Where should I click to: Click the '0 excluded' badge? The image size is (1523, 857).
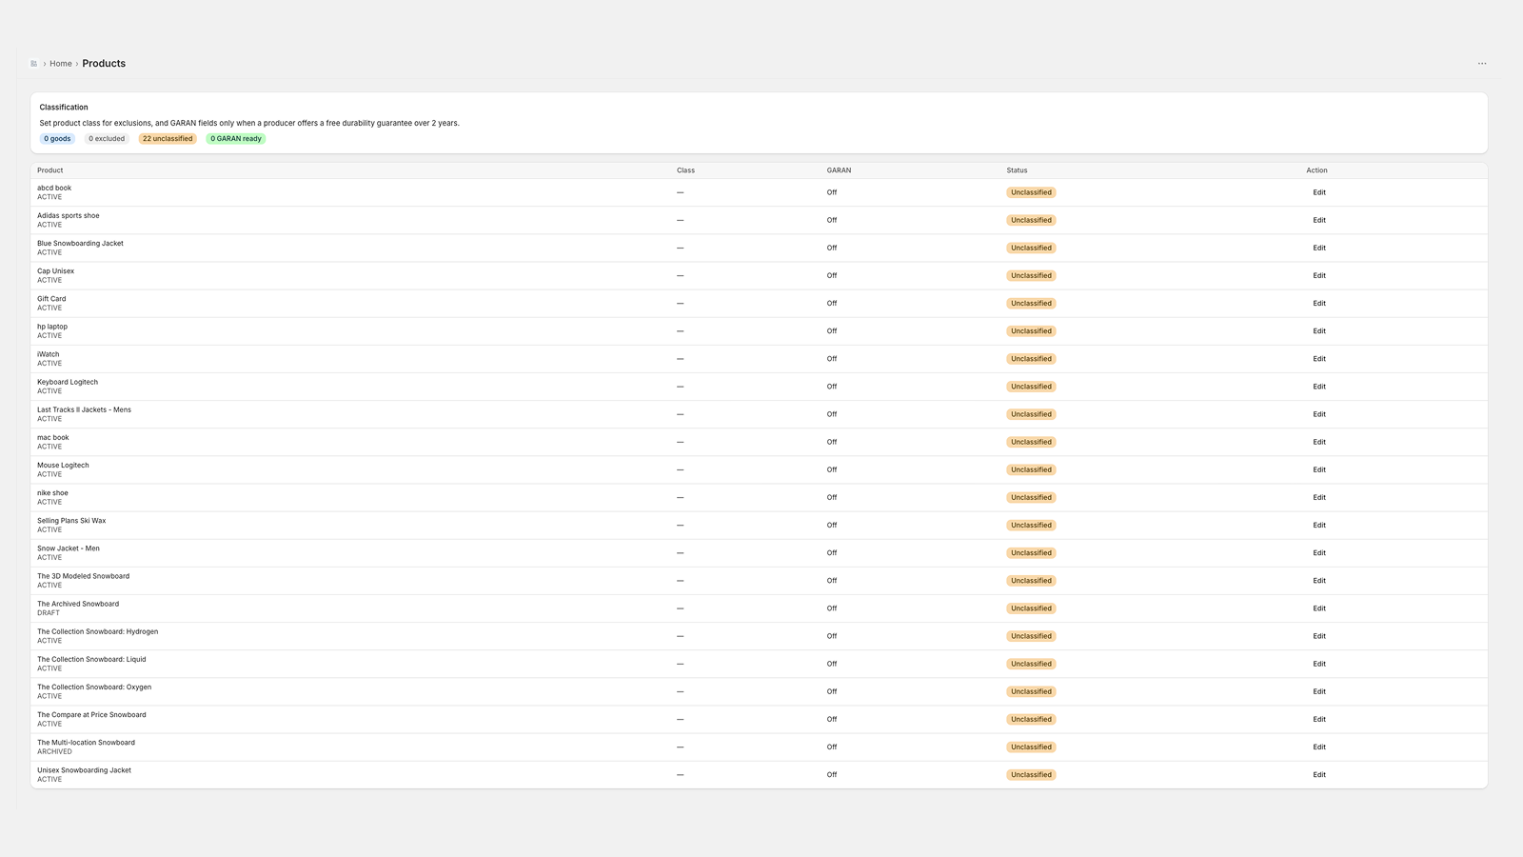tap(107, 139)
